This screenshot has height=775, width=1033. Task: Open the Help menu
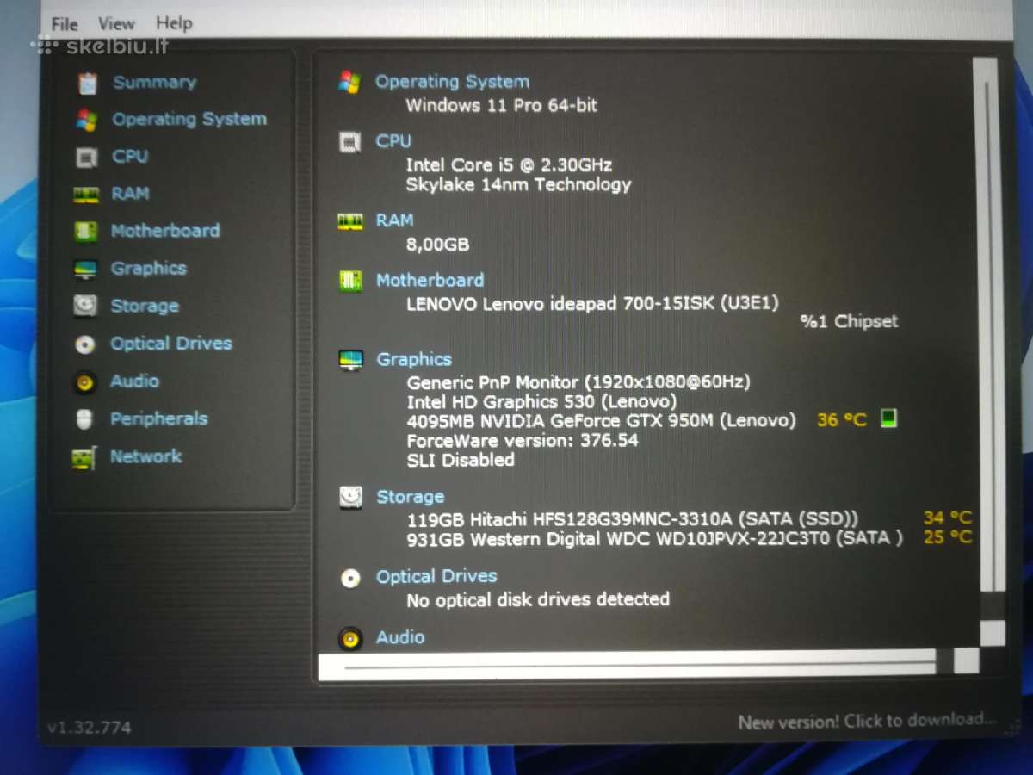174,23
